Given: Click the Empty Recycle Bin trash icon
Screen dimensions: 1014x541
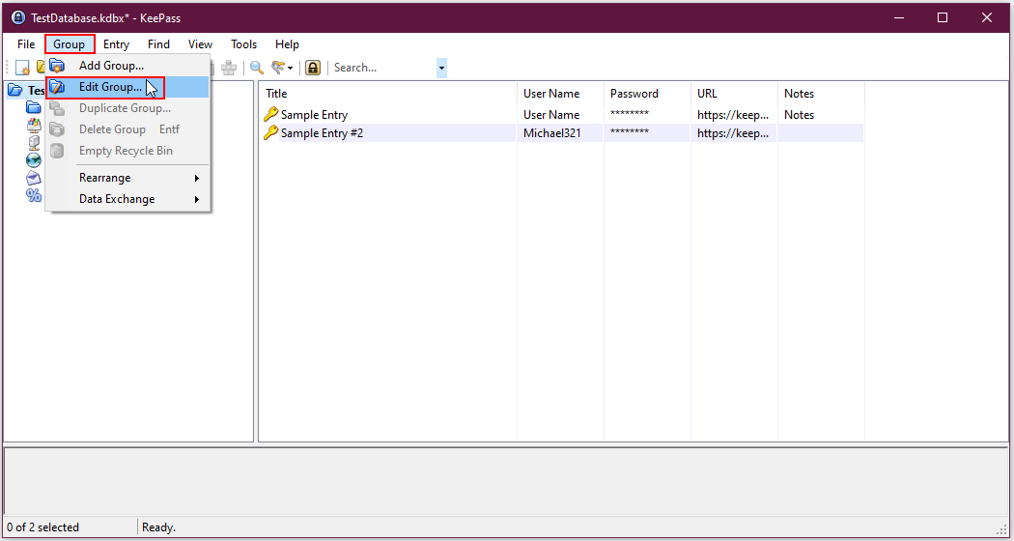Looking at the screenshot, I should pyautogui.click(x=57, y=150).
